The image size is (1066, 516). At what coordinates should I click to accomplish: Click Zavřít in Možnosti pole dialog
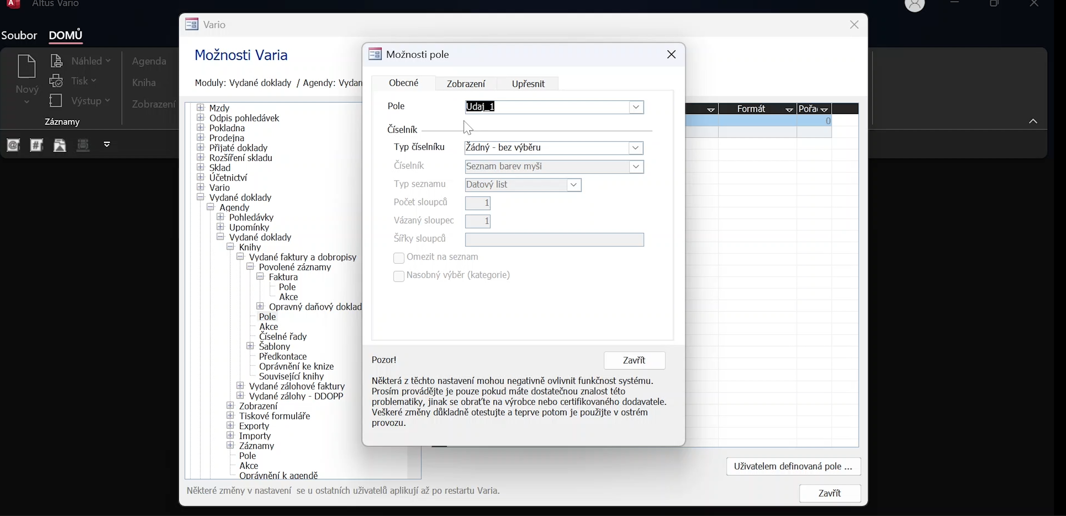click(634, 361)
